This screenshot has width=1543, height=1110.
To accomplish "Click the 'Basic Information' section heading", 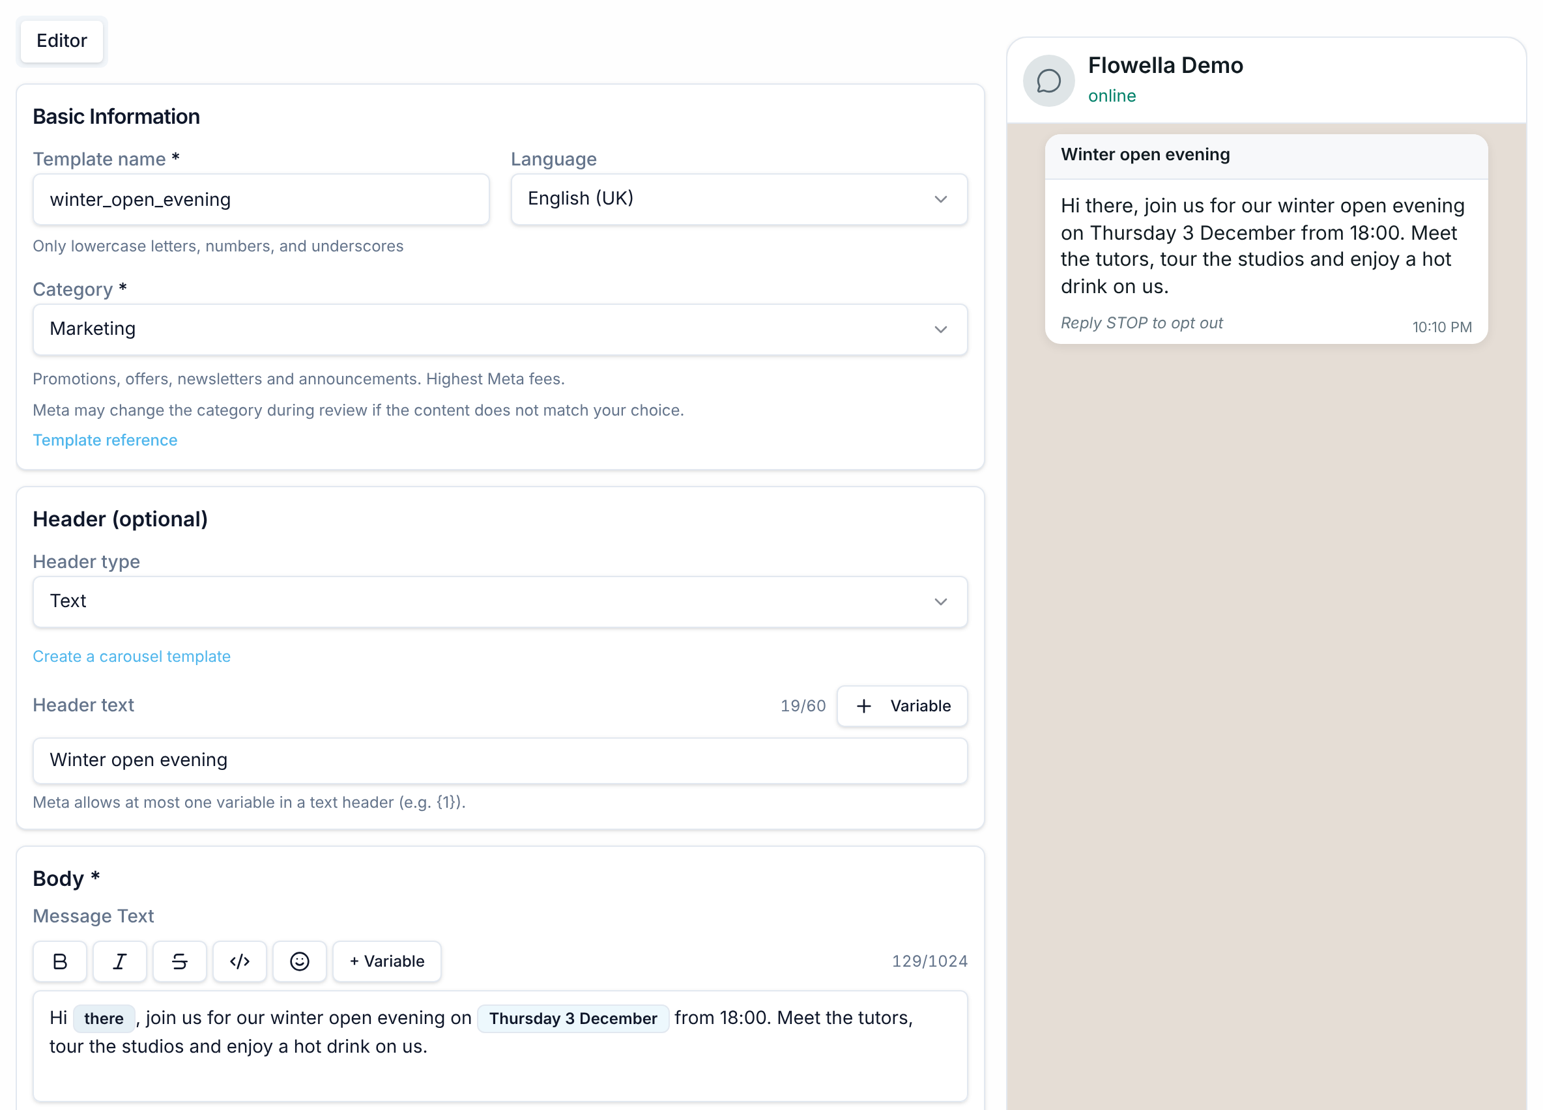I will [x=117, y=117].
